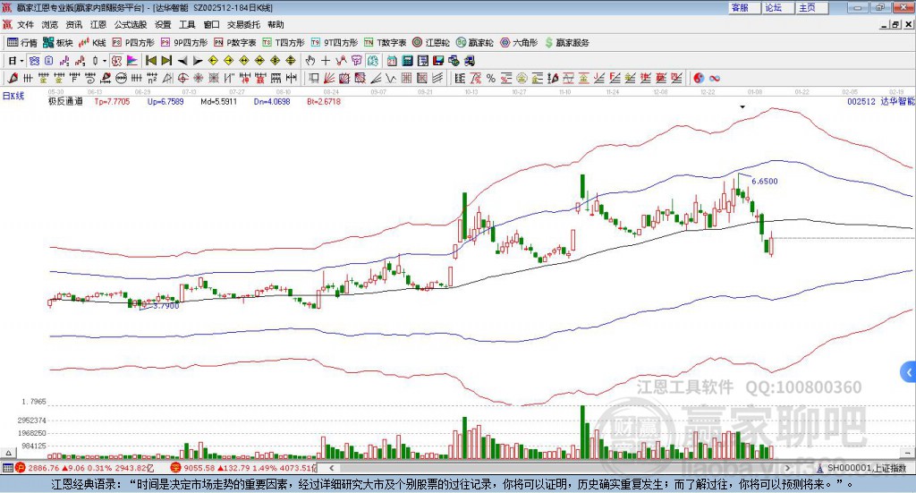Toggle the red 权 adjustment icon
Viewport: 916px width, 493px height.
click(116, 61)
